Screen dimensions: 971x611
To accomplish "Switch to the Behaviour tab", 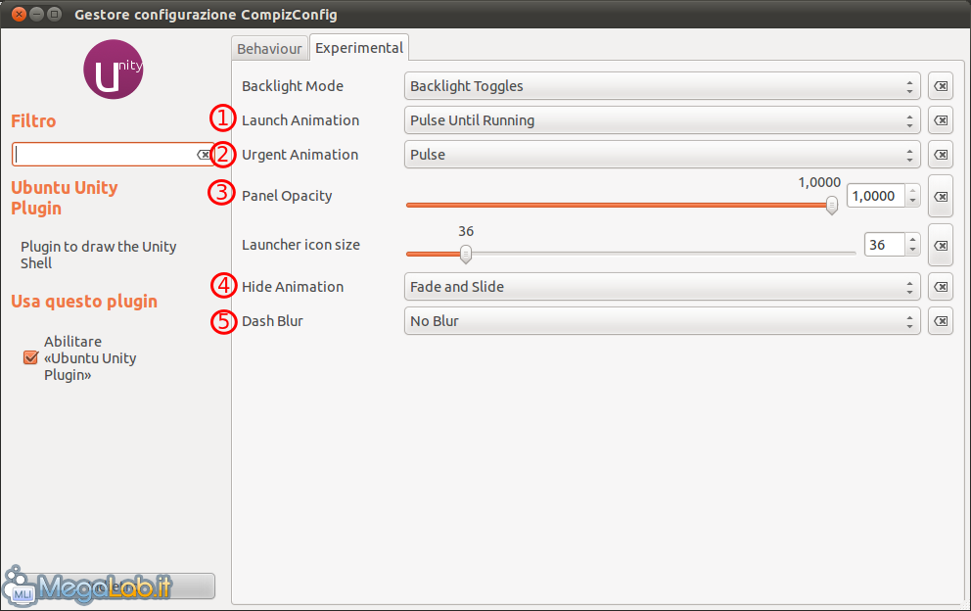I will point(269,48).
